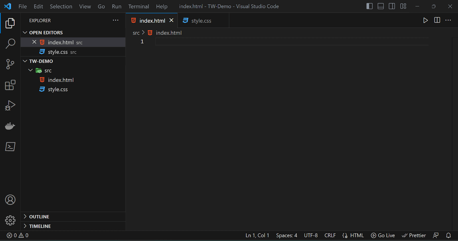Open the Help menu
Screen dimensions: 458x241
162,6
